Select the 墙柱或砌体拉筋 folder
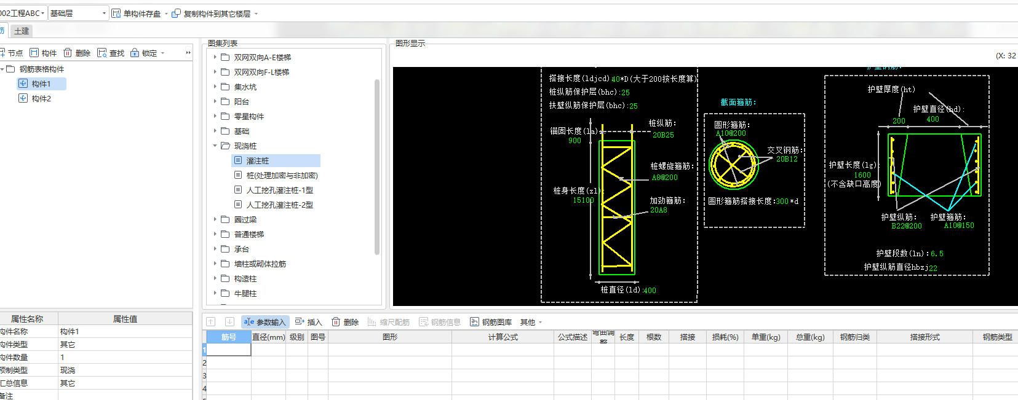Screen dimensions: 1018x400 coord(260,264)
